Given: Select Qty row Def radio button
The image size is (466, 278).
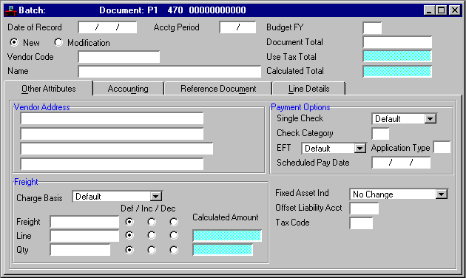Looking at the screenshot, I should (x=129, y=250).
